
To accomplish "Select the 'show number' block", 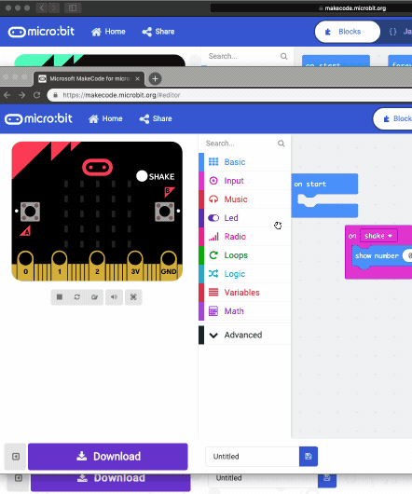I will (x=377, y=255).
